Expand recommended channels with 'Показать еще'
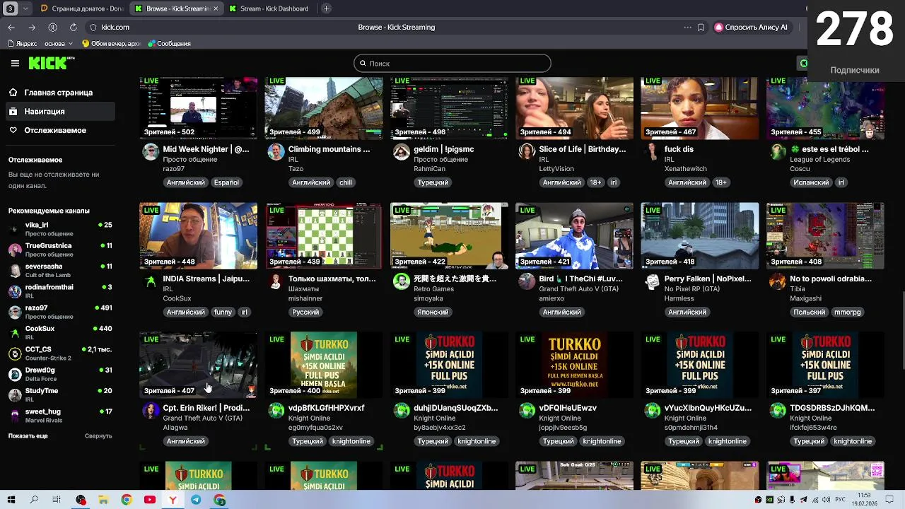The height and width of the screenshot is (509, 905). point(28,435)
